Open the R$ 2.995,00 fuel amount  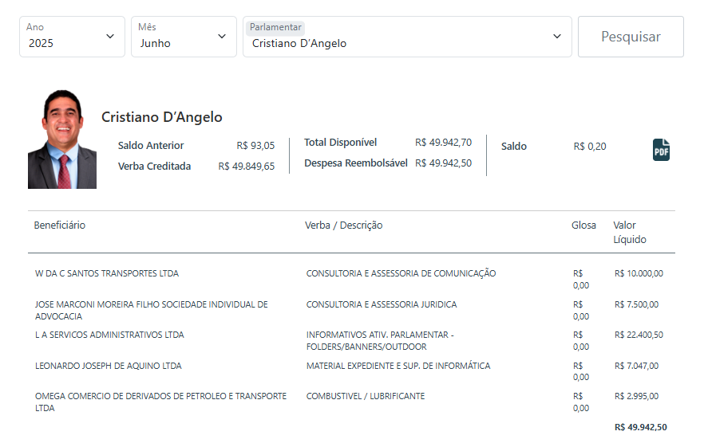(x=636, y=396)
